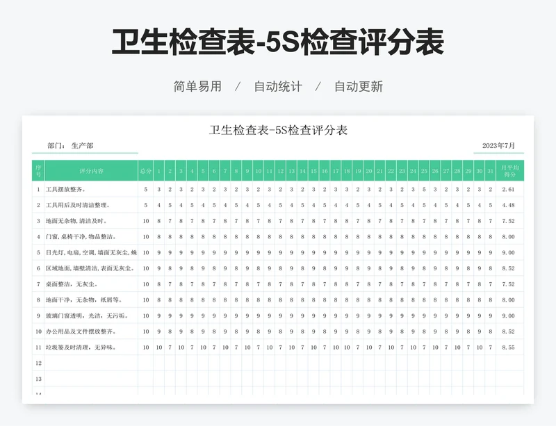Click the 部门: label
The height and width of the screenshot is (426, 556).
click(56, 146)
